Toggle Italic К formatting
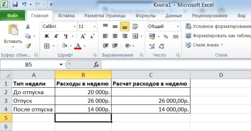The height and width of the screenshot is (131, 251). (56, 36)
